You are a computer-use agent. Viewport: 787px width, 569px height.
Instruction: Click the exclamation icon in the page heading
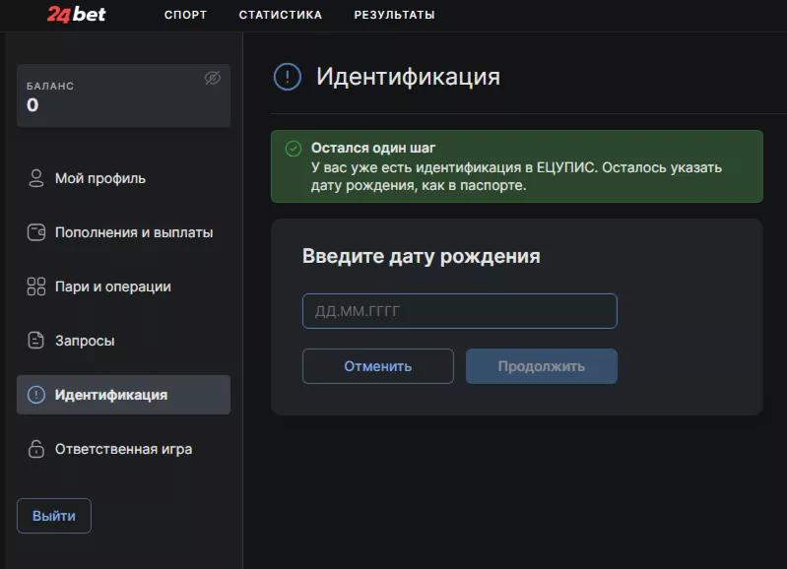pyautogui.click(x=287, y=77)
